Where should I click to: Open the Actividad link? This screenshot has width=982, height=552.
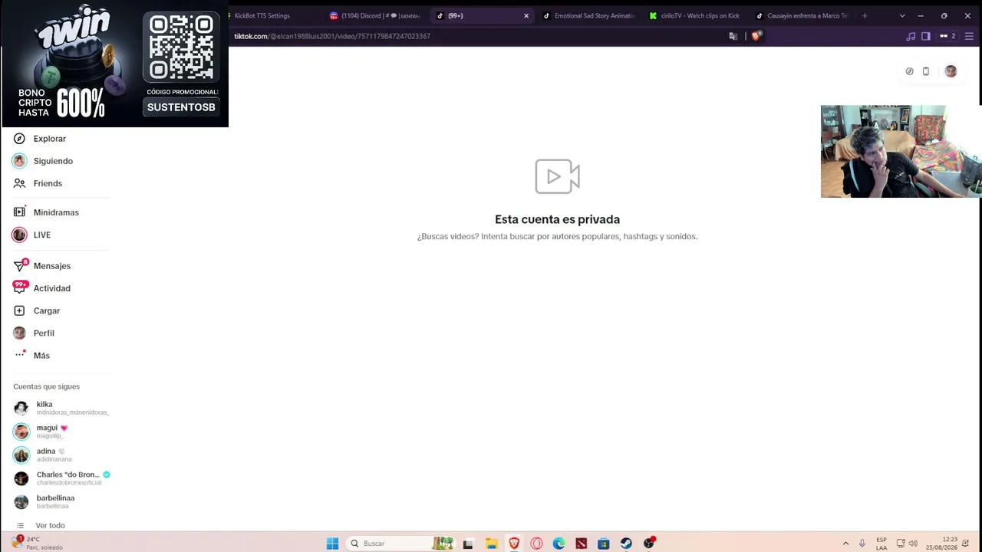52,288
